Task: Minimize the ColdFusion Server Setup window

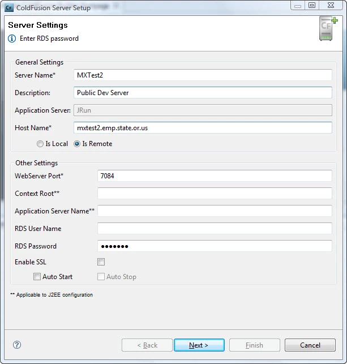Action: click(x=298, y=5)
